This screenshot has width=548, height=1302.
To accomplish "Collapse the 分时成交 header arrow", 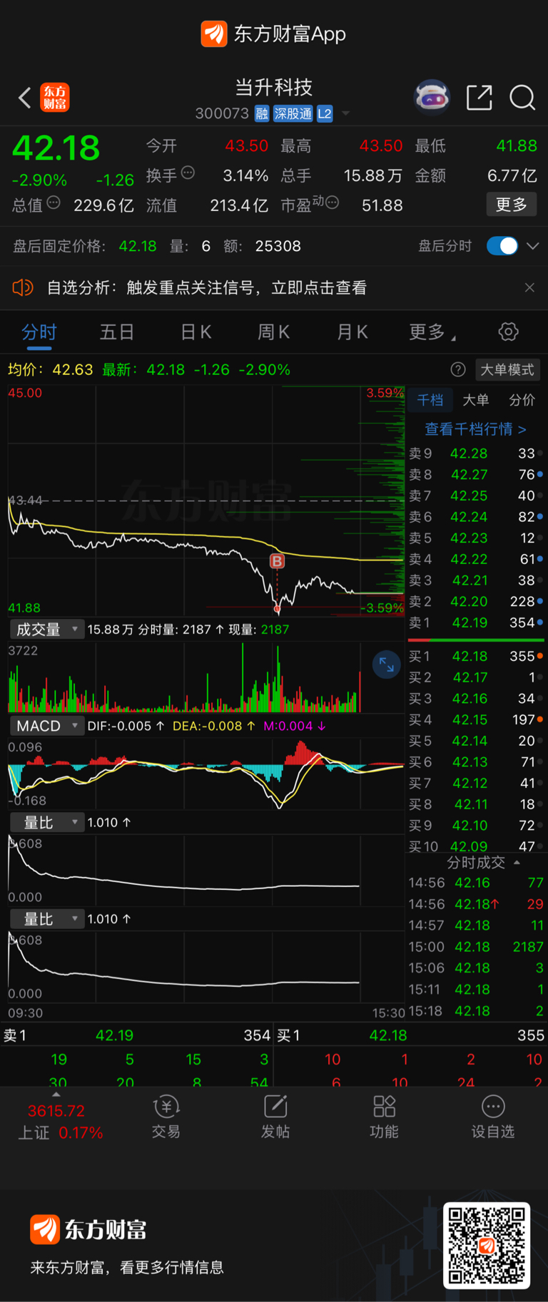I will (517, 863).
